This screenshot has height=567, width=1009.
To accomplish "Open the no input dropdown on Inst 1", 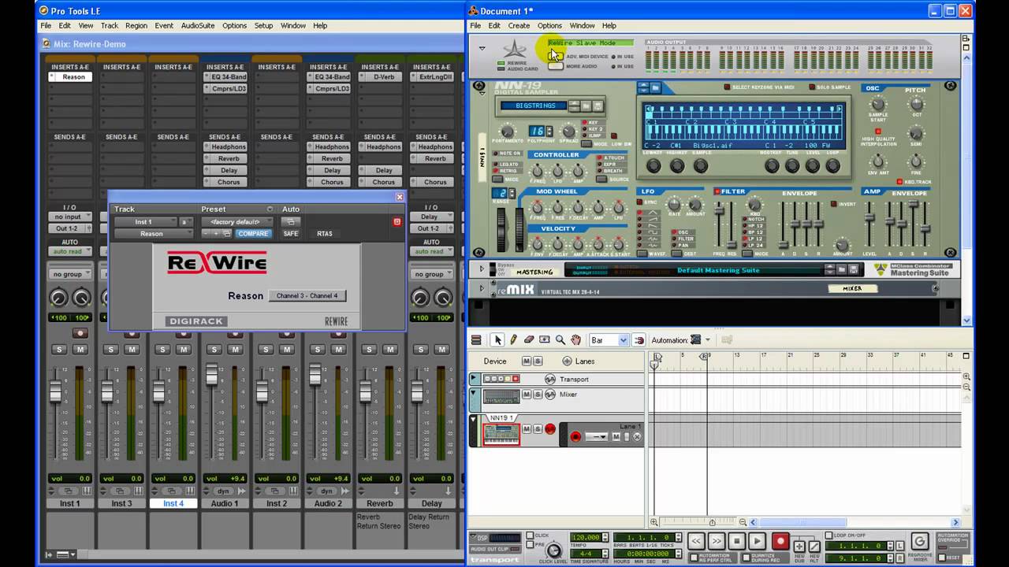I will click(x=69, y=217).
